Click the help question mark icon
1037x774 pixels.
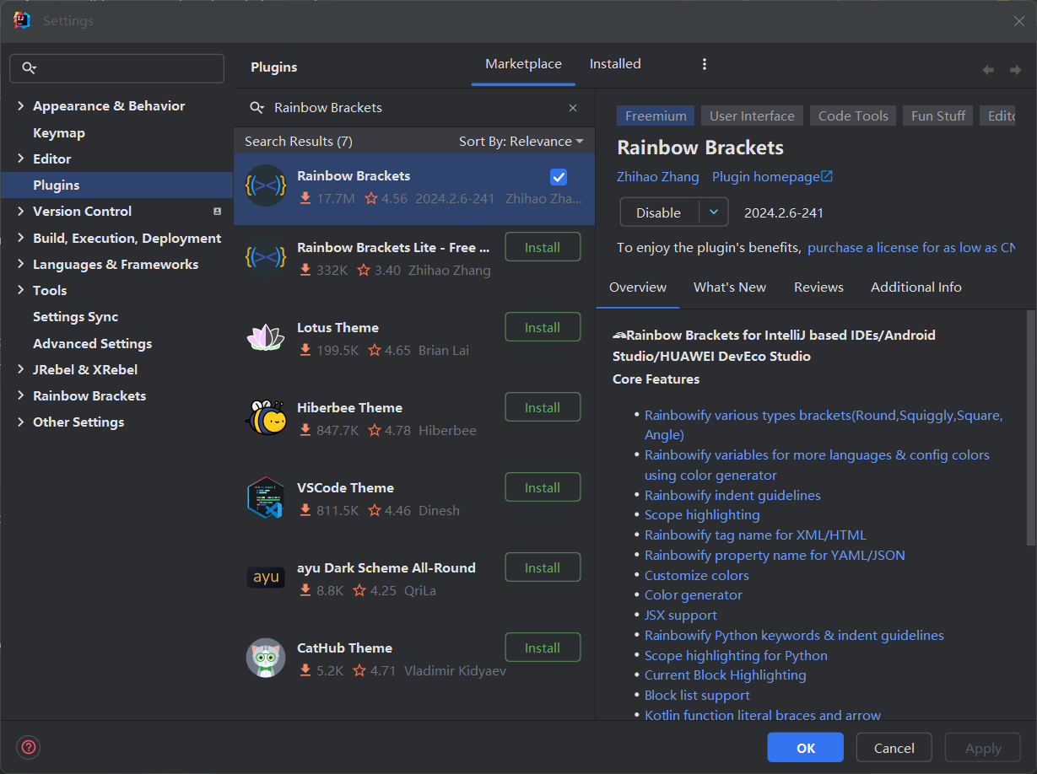point(29,747)
